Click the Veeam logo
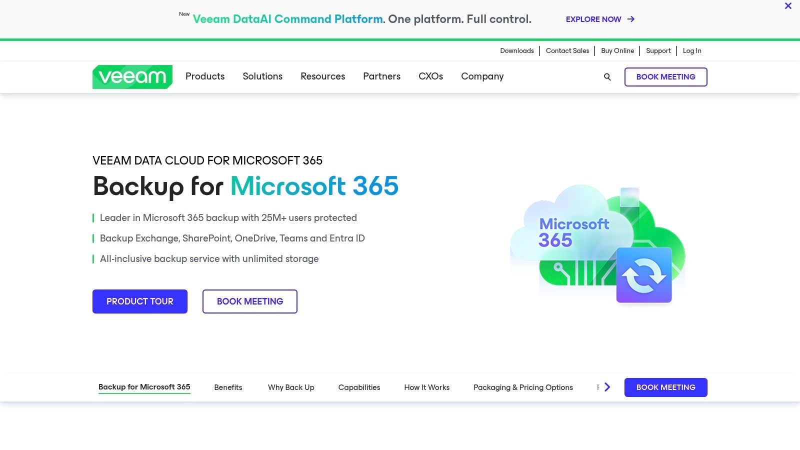 132,77
